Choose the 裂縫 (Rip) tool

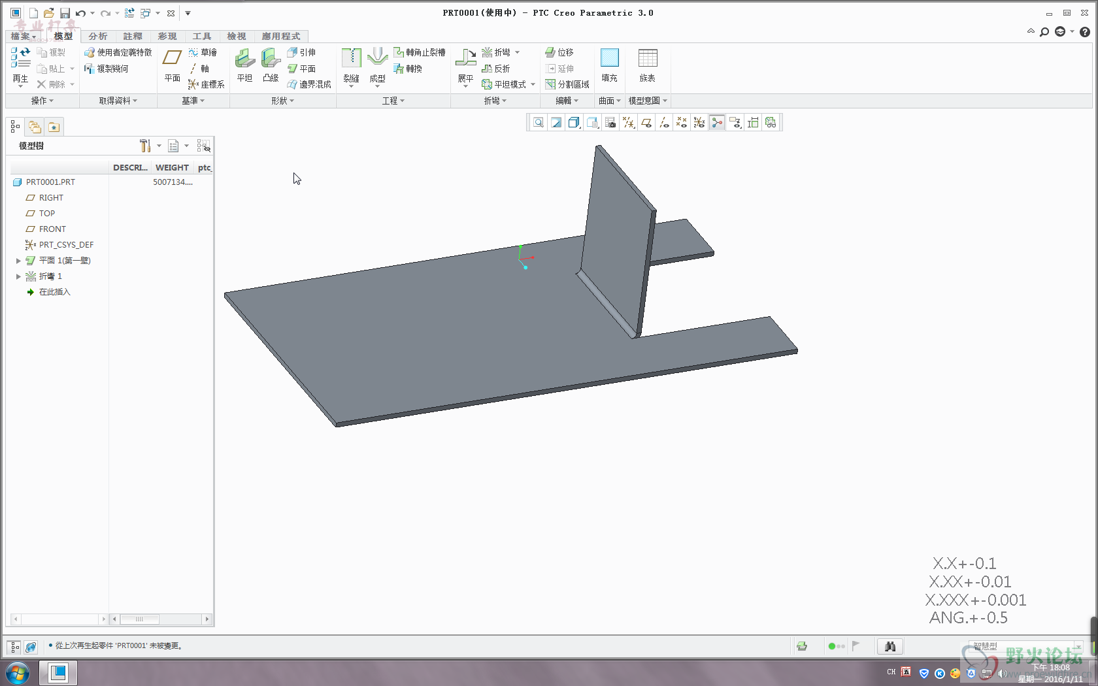[x=351, y=66]
